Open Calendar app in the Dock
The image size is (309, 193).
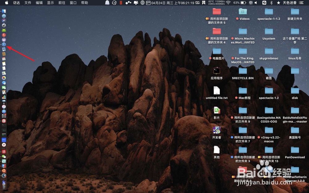4,59
